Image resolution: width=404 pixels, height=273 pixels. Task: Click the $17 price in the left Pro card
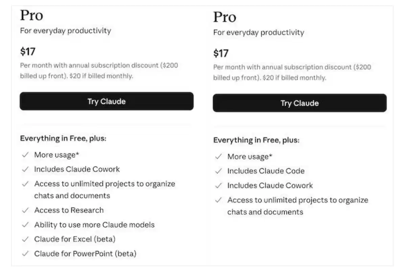tap(28, 52)
